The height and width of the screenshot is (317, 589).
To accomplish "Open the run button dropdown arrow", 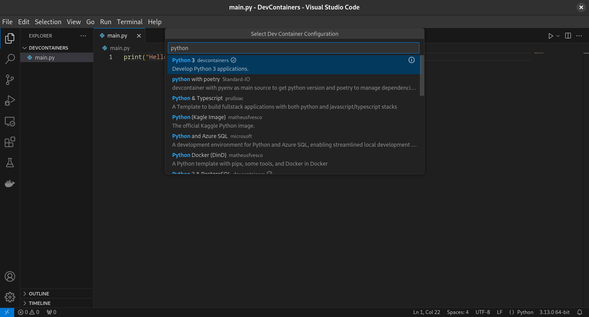I will click(558, 36).
